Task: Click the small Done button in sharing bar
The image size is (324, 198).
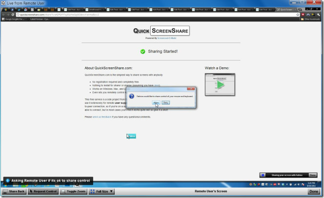Action: (313, 175)
